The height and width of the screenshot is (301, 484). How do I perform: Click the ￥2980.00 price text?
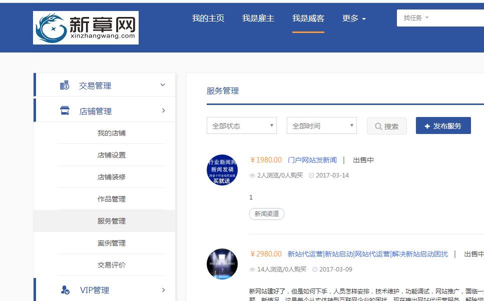point(266,254)
